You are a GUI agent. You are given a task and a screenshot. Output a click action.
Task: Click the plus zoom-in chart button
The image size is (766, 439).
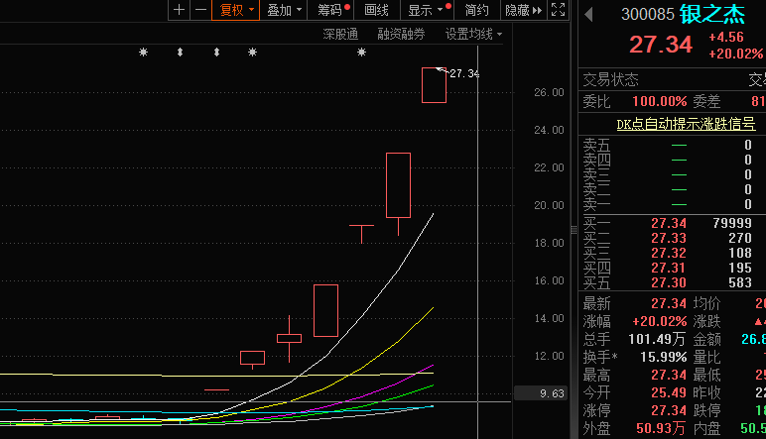click(179, 10)
